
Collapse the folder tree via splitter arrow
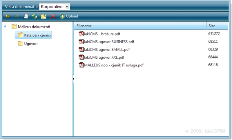(73, 79)
